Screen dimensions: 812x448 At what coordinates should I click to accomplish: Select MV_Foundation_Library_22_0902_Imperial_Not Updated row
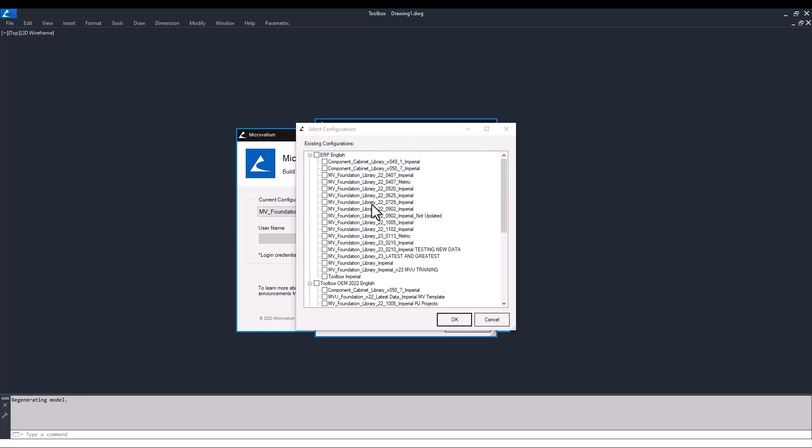385,216
